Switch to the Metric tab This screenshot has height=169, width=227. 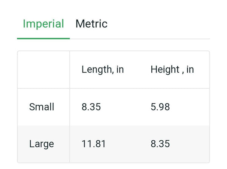click(92, 24)
